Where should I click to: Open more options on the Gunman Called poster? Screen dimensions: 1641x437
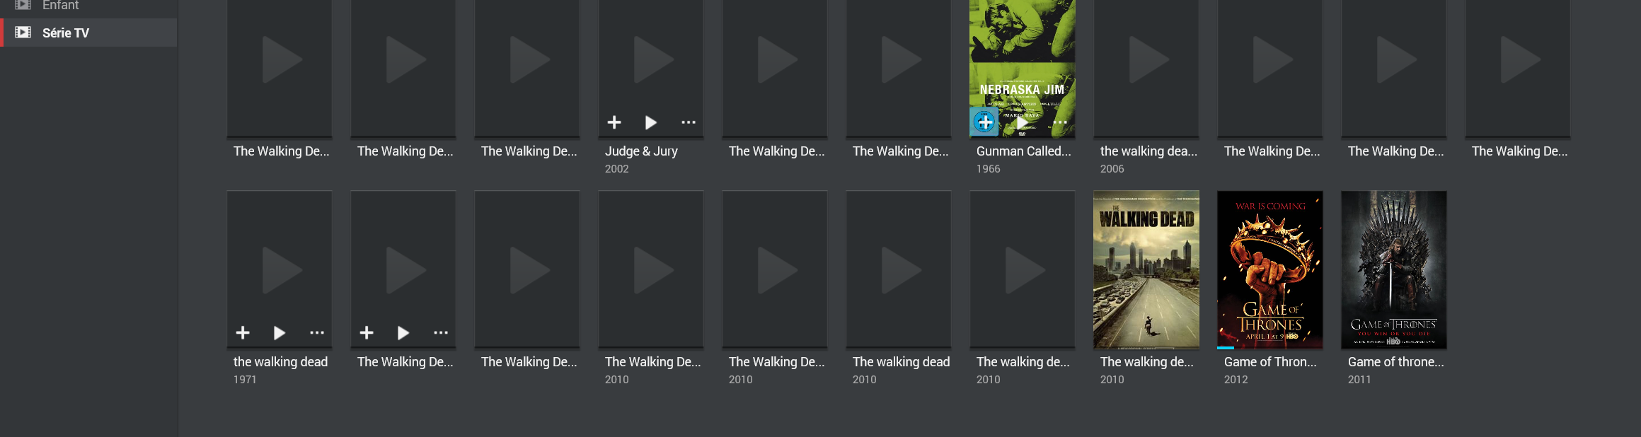point(1059,122)
